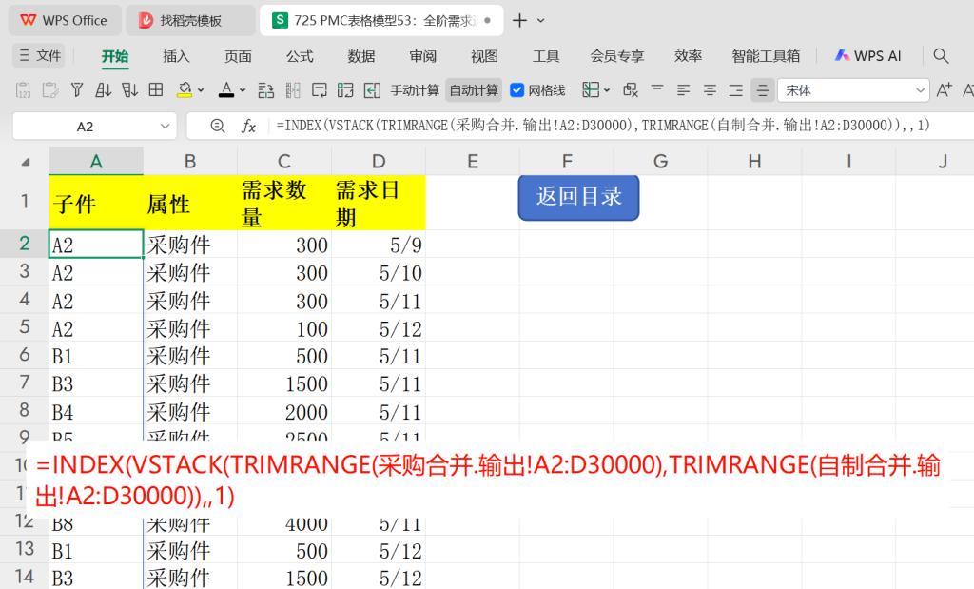Select row 6 header

click(x=24, y=355)
